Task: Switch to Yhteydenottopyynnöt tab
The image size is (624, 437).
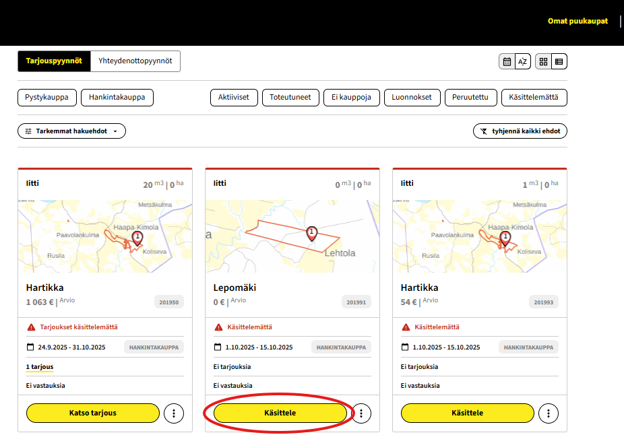Action: (x=135, y=61)
